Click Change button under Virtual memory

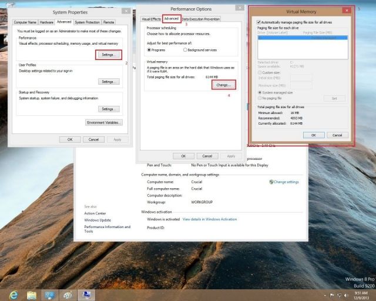pyautogui.click(x=223, y=85)
